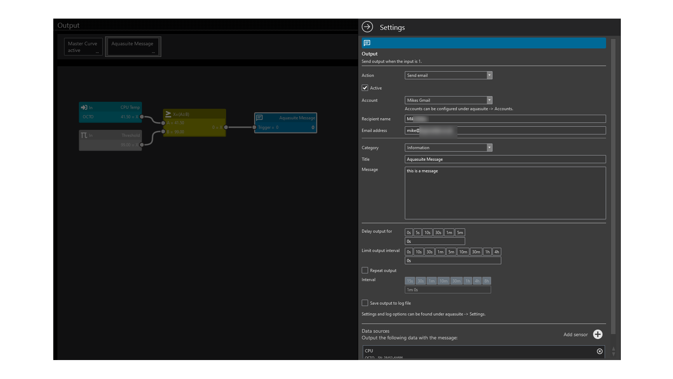Viewport: 673px width, 379px height.
Task: Set limit output interval to 10m
Action: [463, 252]
